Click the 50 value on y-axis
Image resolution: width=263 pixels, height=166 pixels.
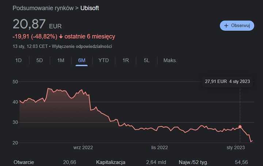[x=15, y=82]
